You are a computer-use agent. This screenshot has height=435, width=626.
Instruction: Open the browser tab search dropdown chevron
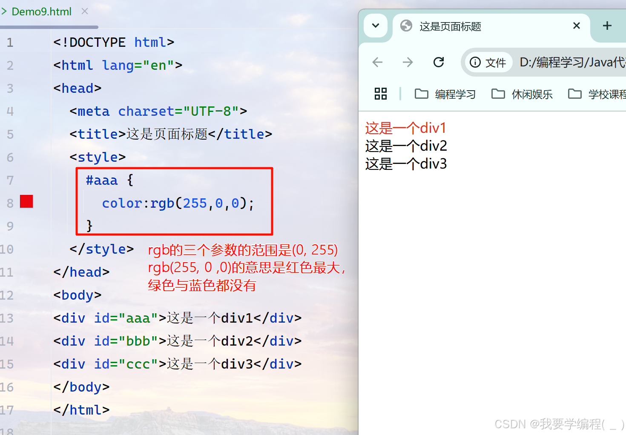pos(376,26)
